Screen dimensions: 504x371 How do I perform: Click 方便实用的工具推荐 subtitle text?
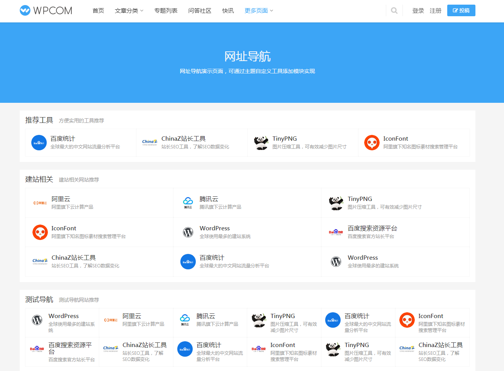coord(81,121)
